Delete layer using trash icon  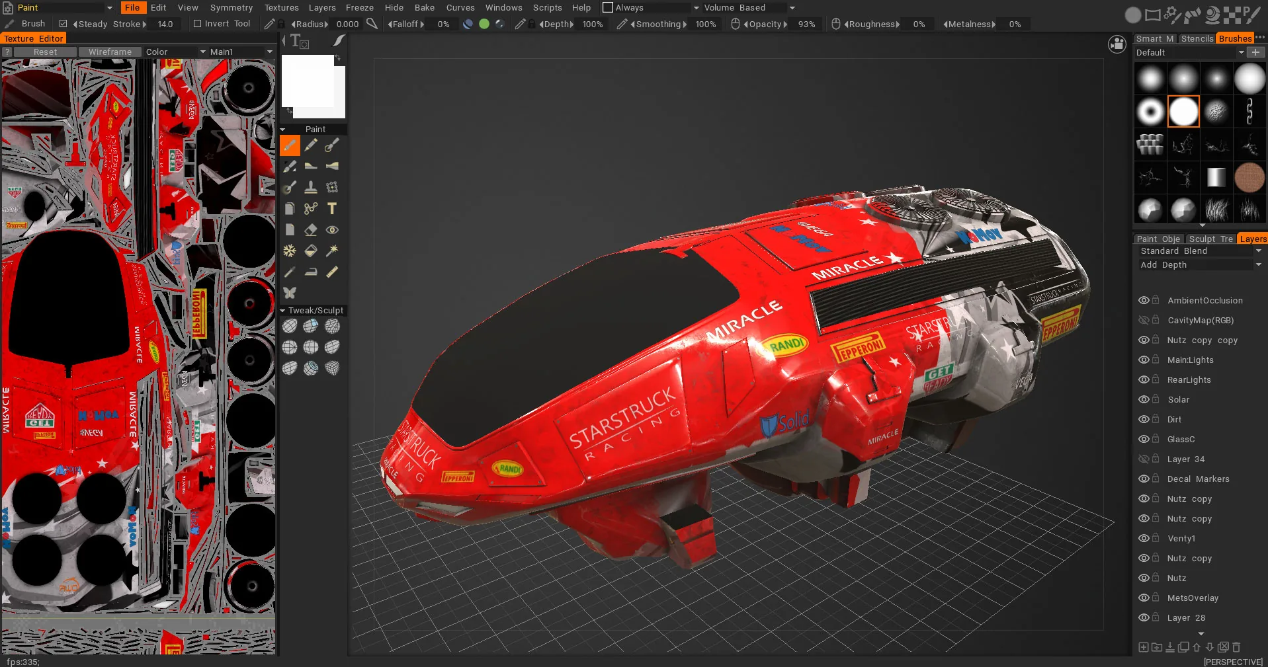1236,647
